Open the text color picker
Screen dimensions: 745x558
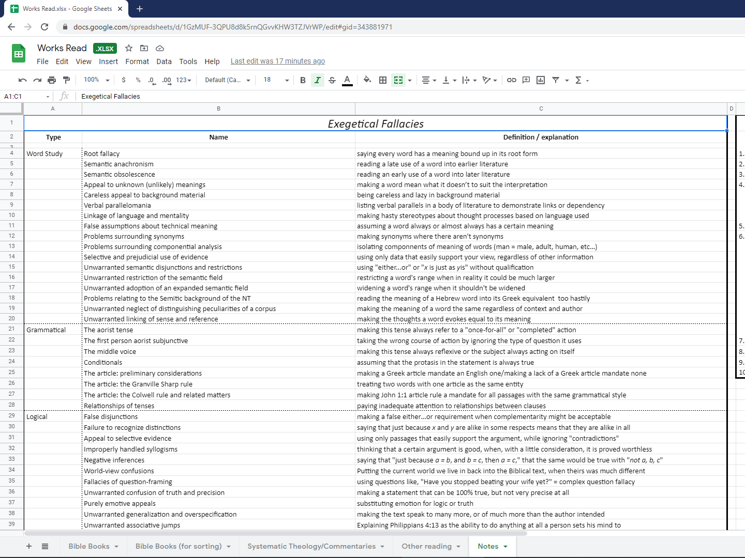[x=347, y=80]
